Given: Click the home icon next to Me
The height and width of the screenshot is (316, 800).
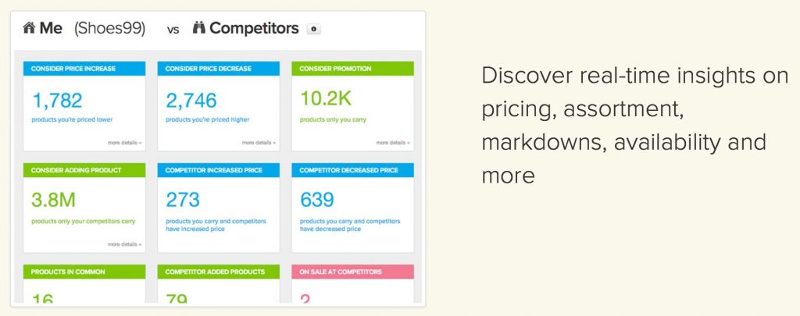Looking at the screenshot, I should click(30, 28).
